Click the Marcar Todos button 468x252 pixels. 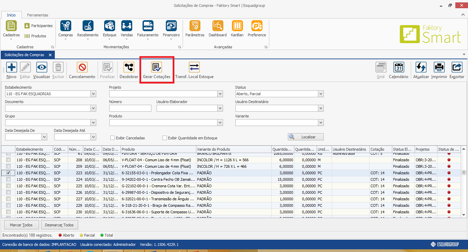click(21, 225)
